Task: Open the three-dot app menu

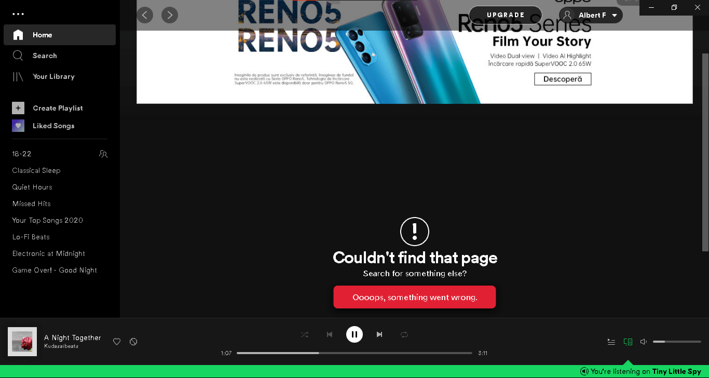Action: coord(18,14)
